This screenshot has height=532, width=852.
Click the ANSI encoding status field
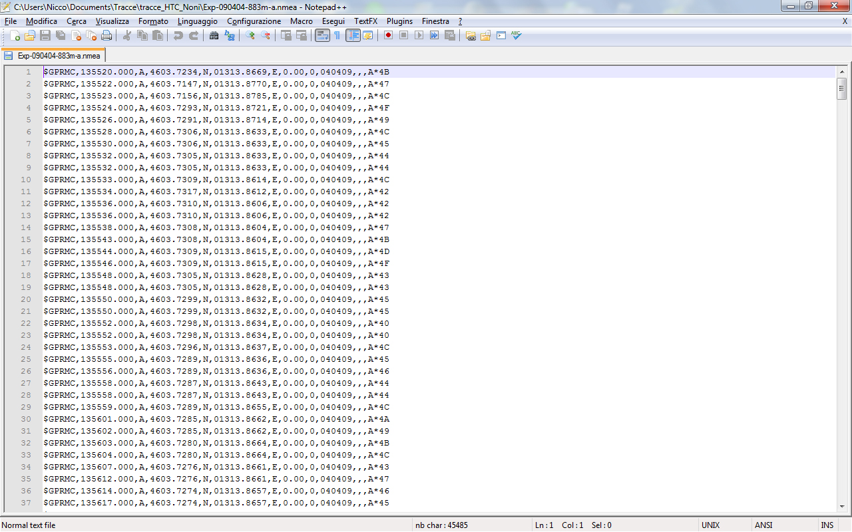tap(763, 525)
